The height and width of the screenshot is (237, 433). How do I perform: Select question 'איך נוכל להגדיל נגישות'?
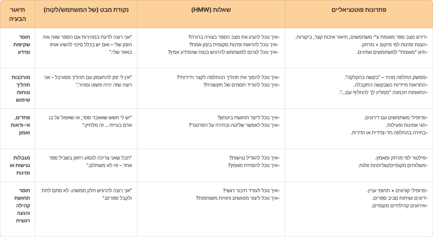254,158
